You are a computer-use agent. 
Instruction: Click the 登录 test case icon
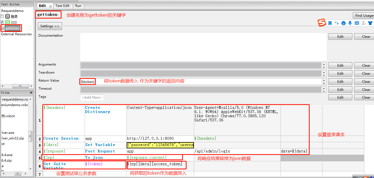click(x=8, y=16)
